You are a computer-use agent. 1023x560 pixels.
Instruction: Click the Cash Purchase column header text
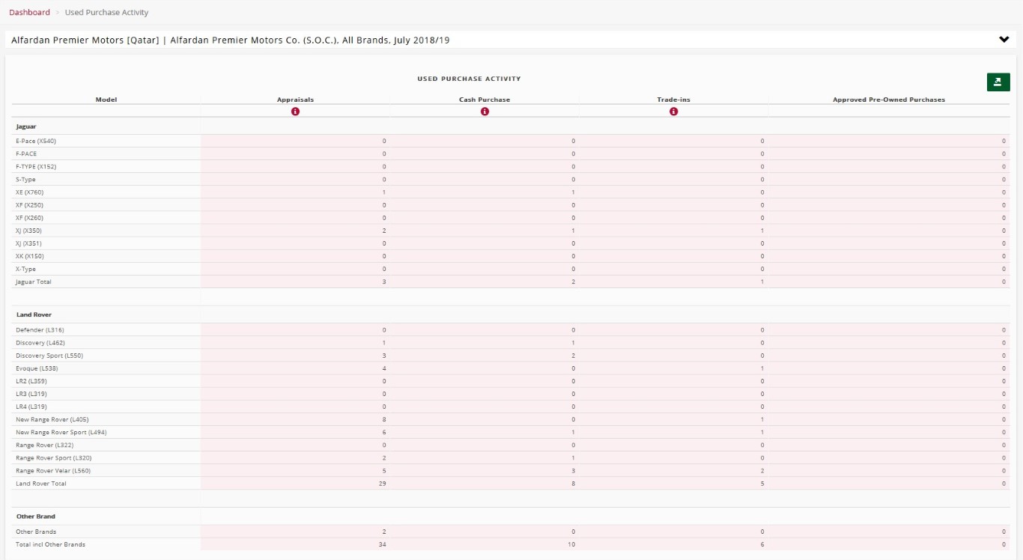[x=485, y=100]
